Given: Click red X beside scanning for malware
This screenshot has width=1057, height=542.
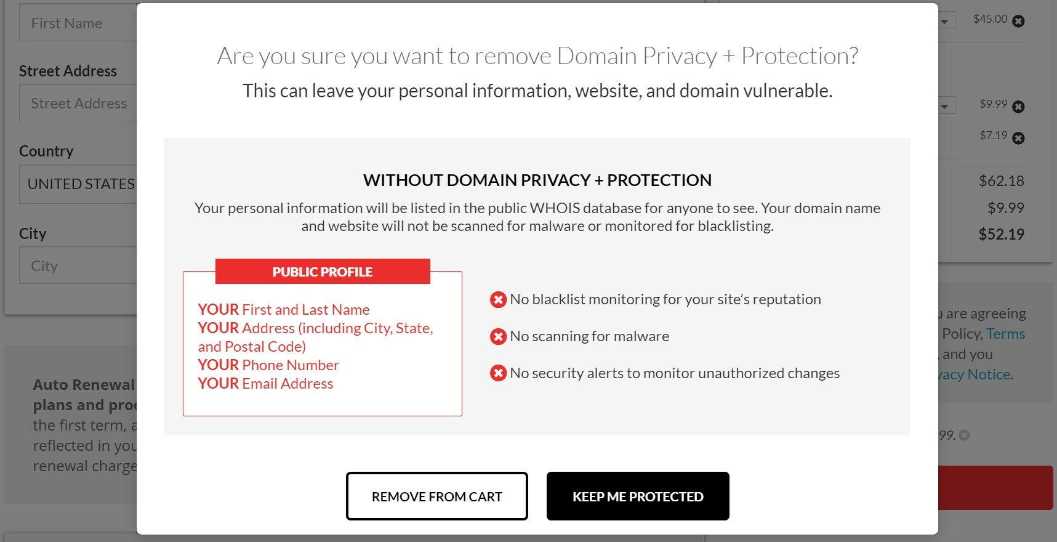Looking at the screenshot, I should 498,337.
